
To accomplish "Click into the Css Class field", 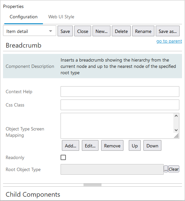I will tap(120, 105).
